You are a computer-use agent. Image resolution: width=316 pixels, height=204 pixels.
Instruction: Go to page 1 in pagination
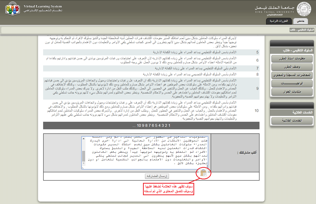(x=169, y=126)
